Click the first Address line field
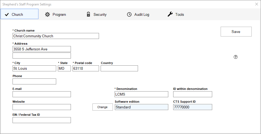The image size is (261, 134). click(x=41, y=49)
